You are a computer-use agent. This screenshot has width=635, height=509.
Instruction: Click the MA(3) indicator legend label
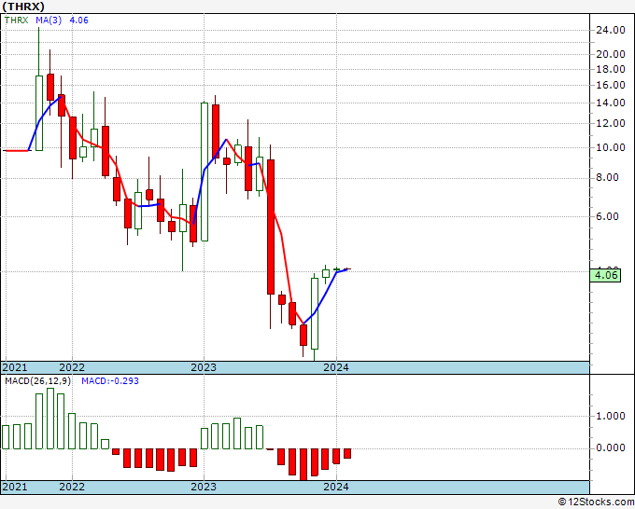[x=49, y=21]
